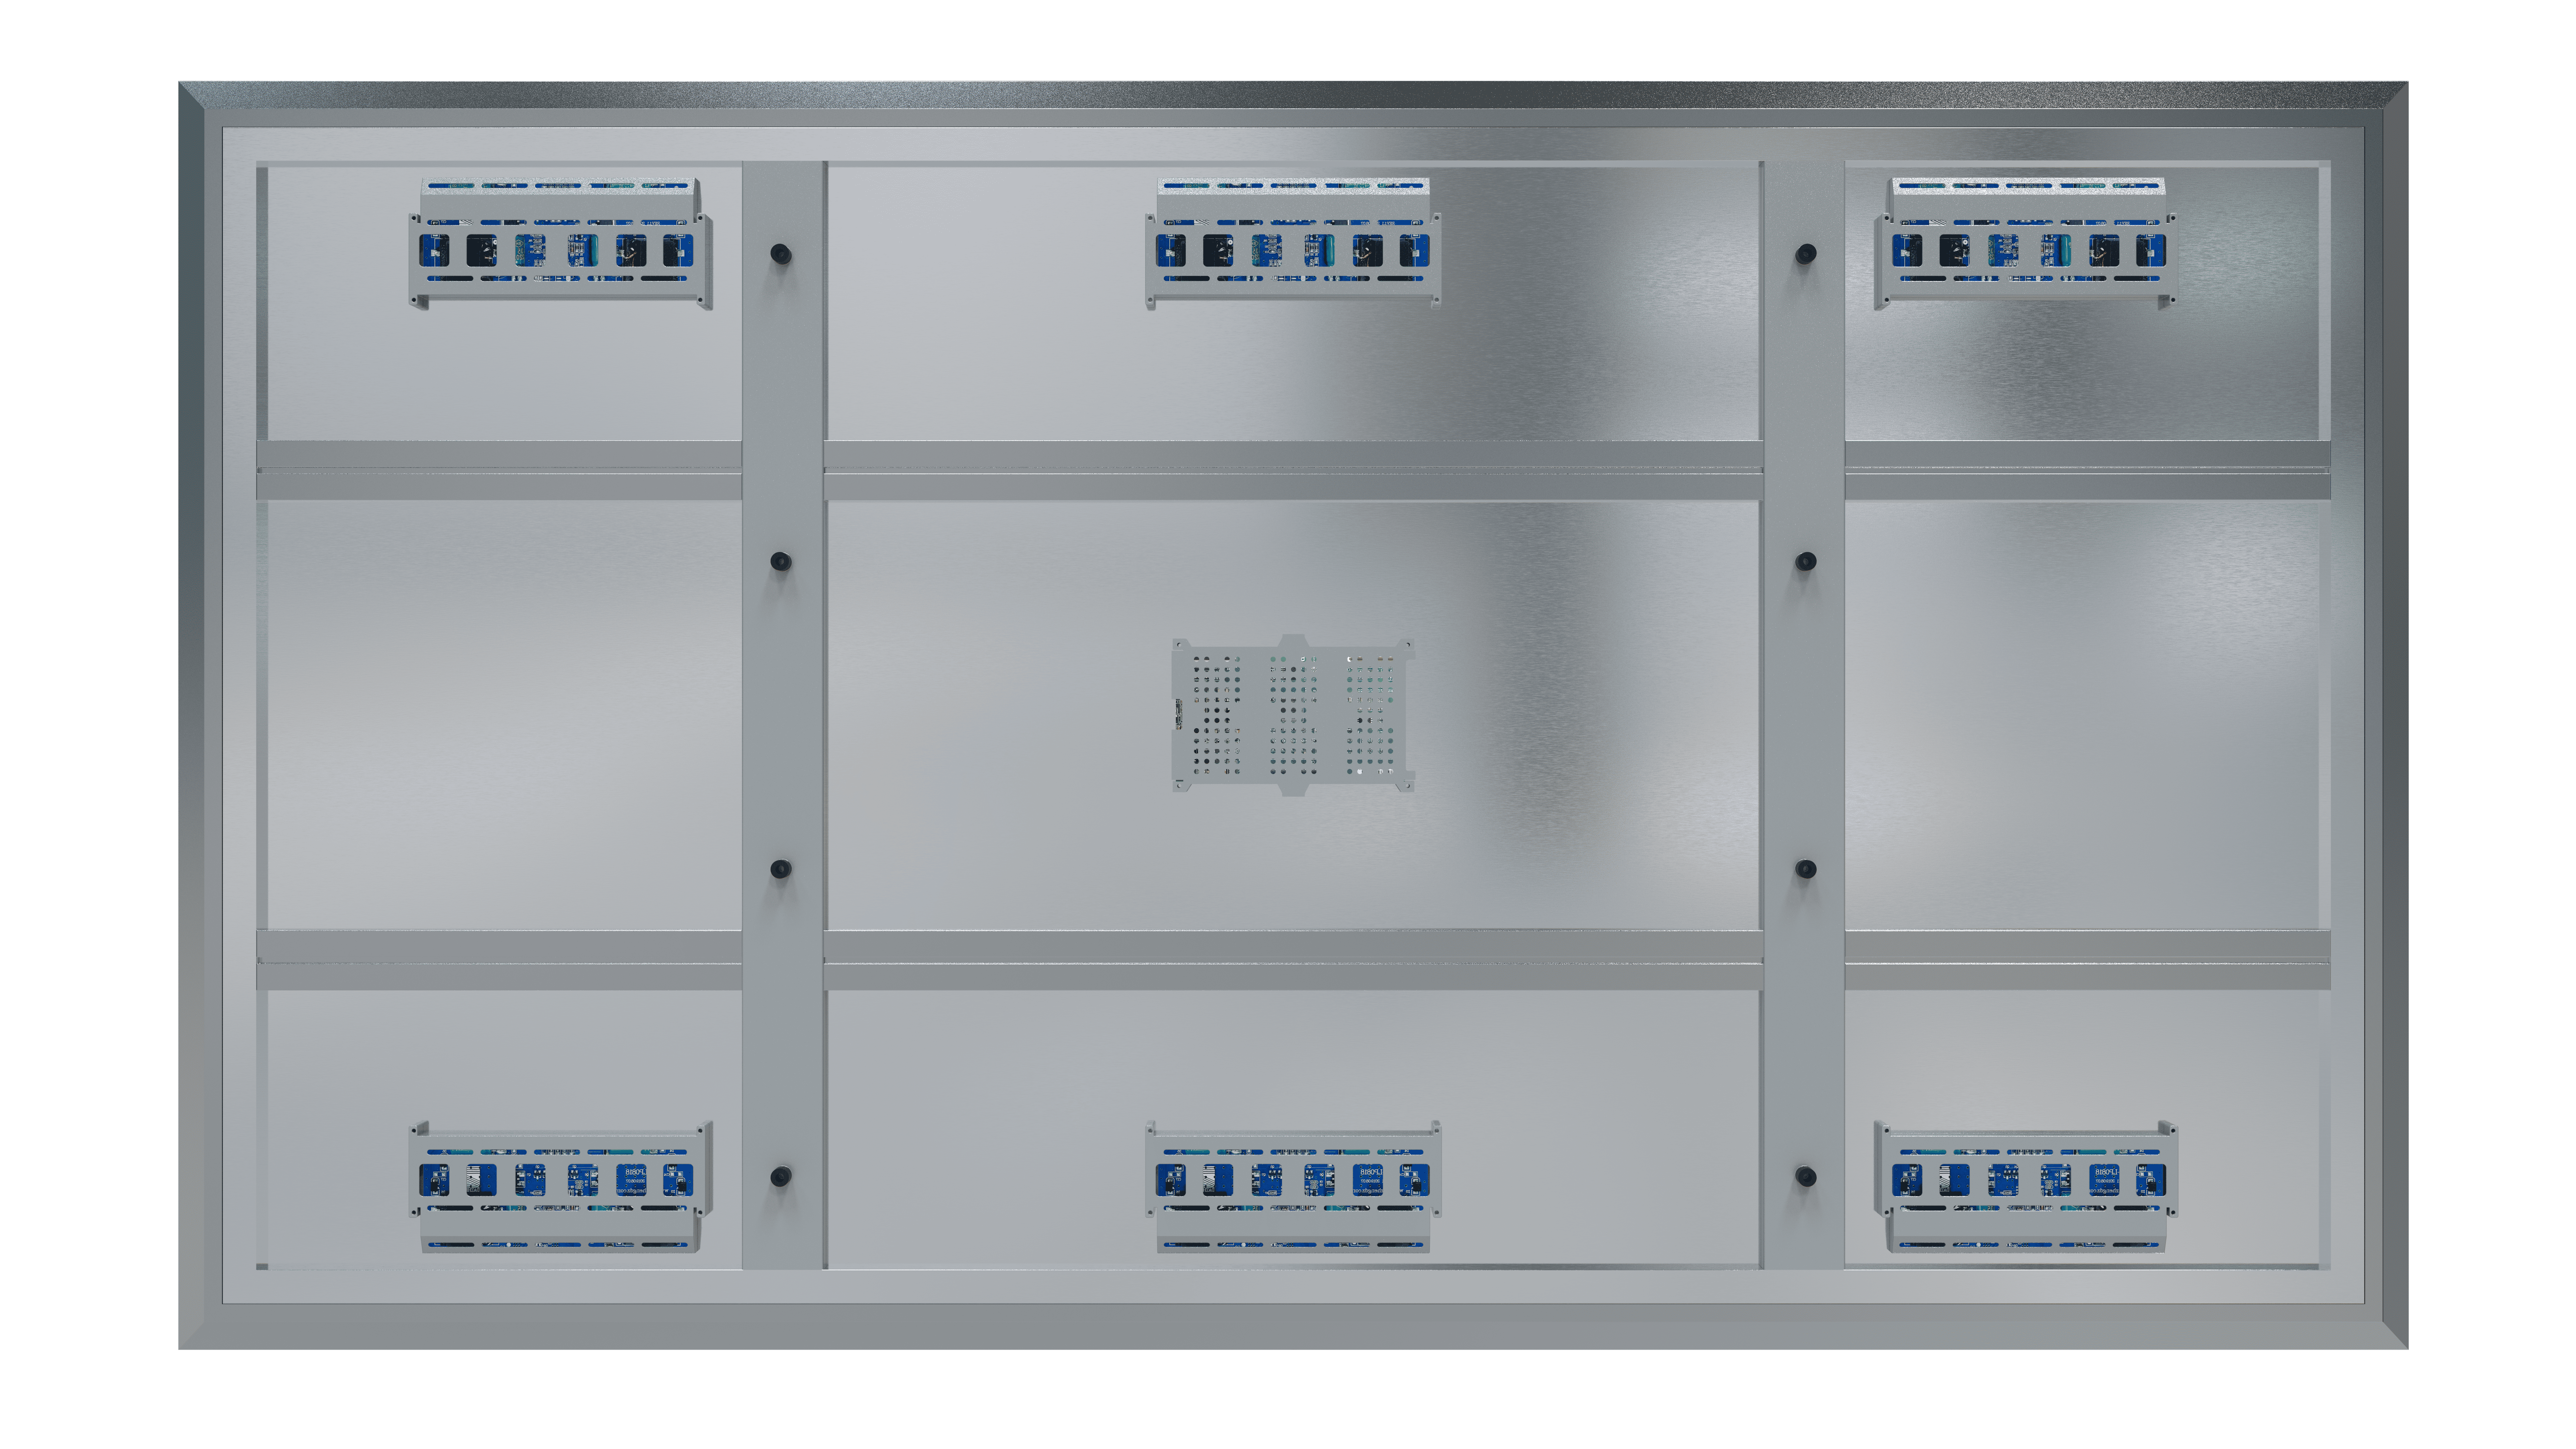Select the top-center blue circuit board module
Image resolution: width=2576 pixels, height=1449 pixels.
1293,244
